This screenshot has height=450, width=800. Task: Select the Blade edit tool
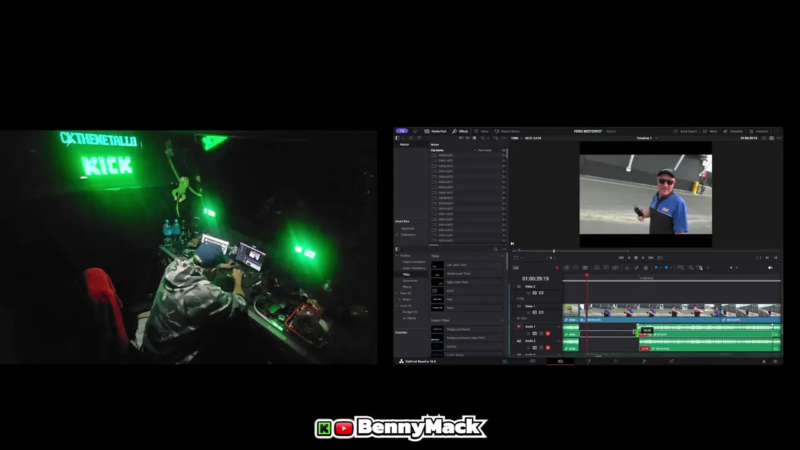(x=585, y=267)
